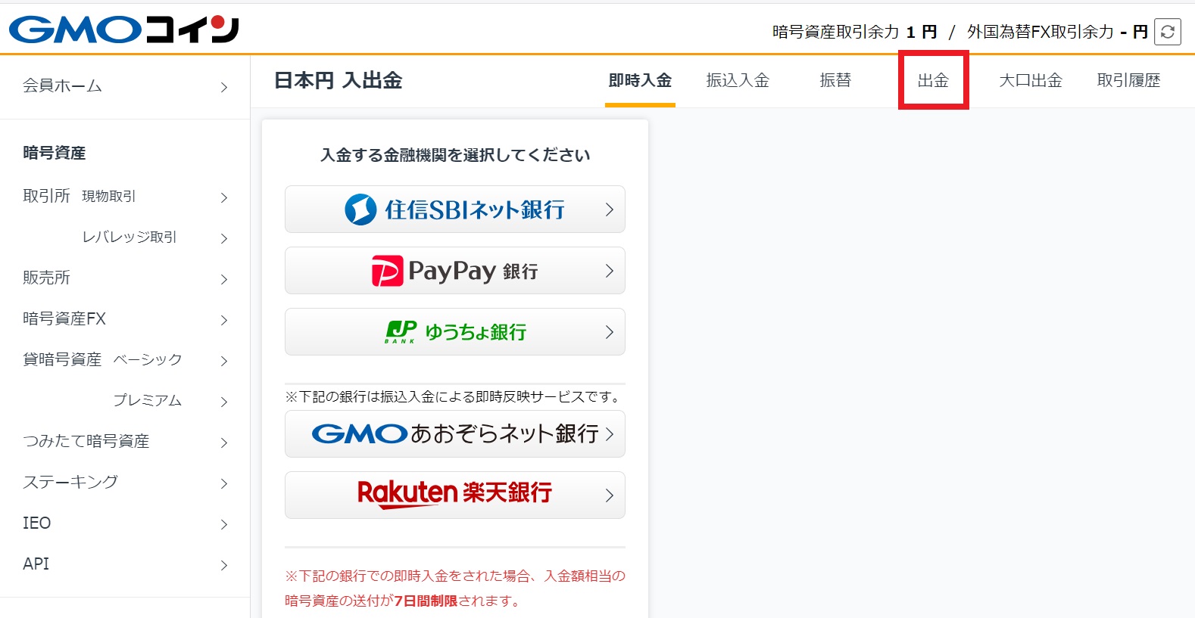Click the chevron beside ベーシック

[x=224, y=361]
